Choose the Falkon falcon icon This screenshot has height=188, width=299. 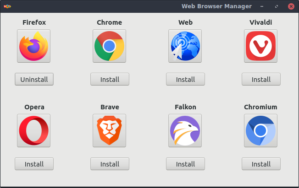(x=185, y=130)
